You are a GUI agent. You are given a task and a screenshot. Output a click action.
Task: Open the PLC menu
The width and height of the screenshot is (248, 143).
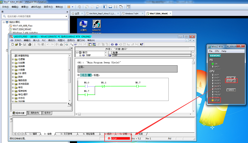(x=44, y=40)
